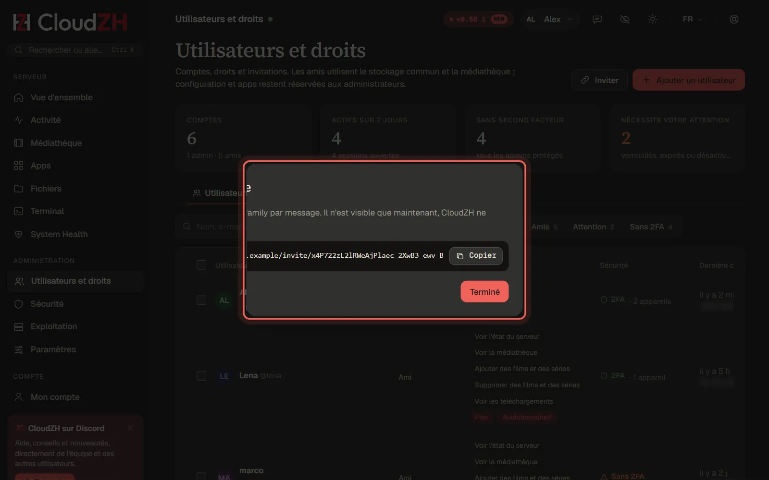Toggle the privacy eye-off icon

625,19
